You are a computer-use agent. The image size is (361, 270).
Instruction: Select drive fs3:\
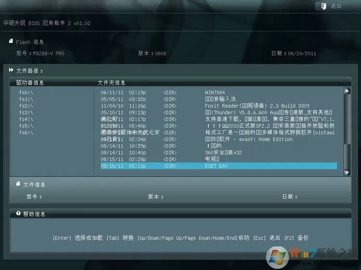(x=26, y=112)
